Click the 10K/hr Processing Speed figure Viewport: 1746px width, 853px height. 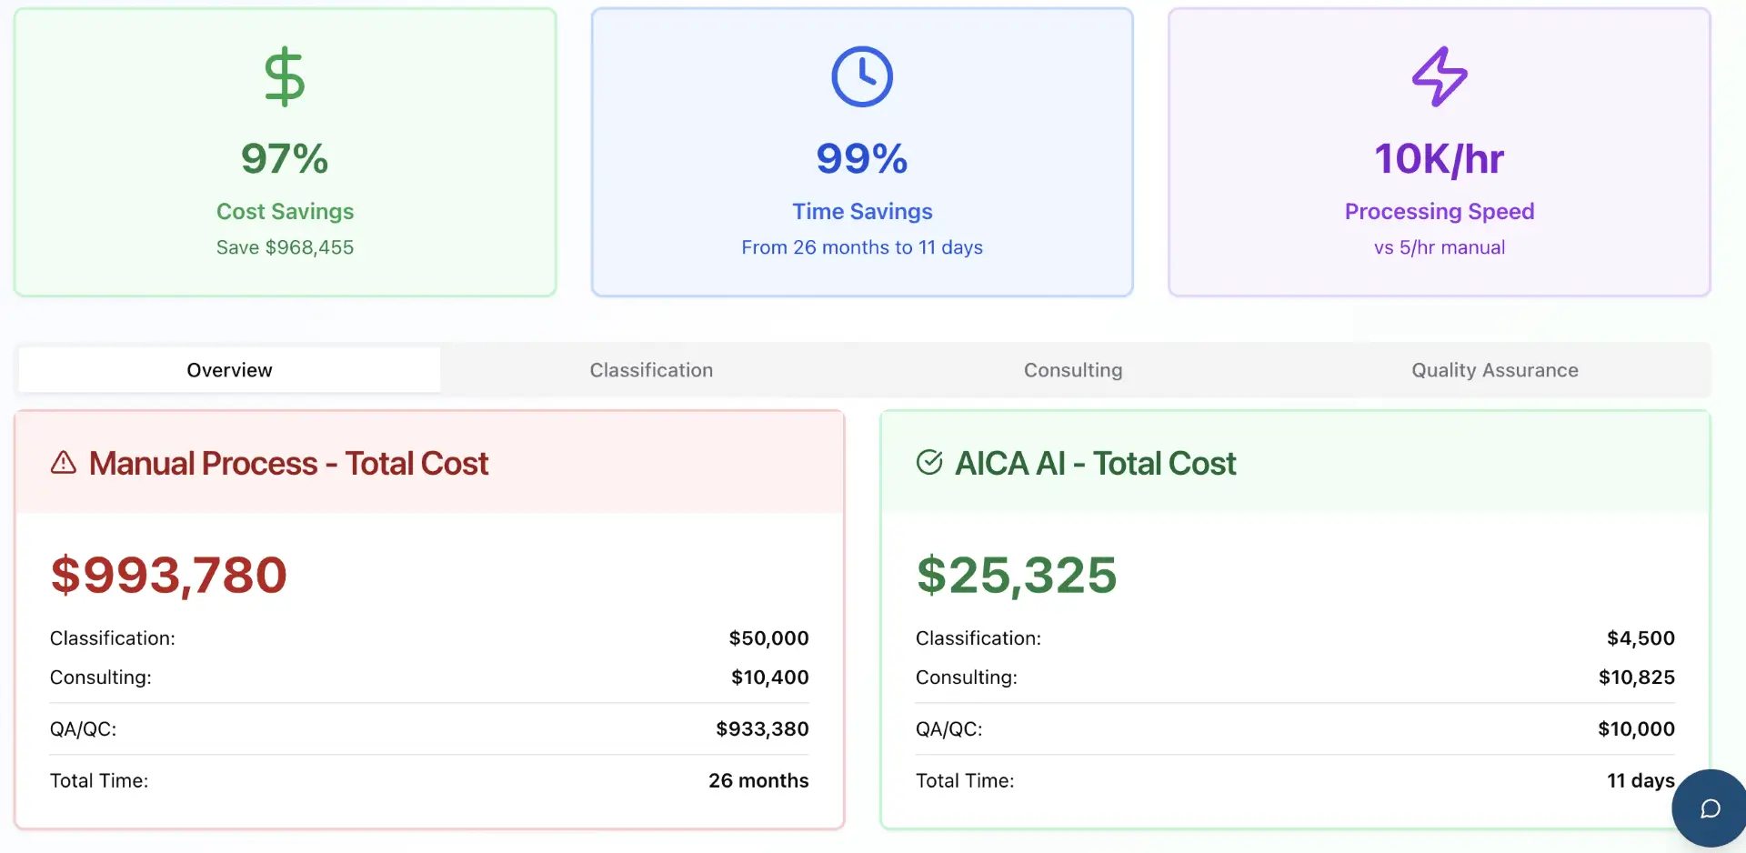coord(1439,159)
